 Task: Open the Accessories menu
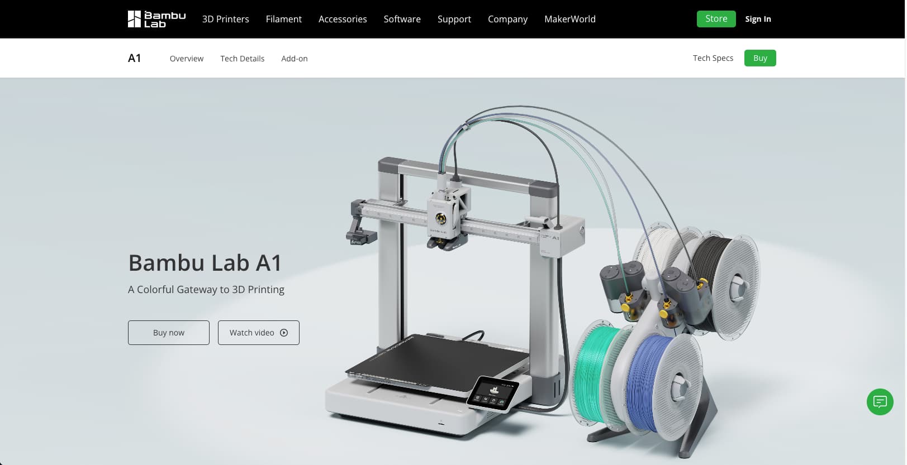[x=343, y=19]
